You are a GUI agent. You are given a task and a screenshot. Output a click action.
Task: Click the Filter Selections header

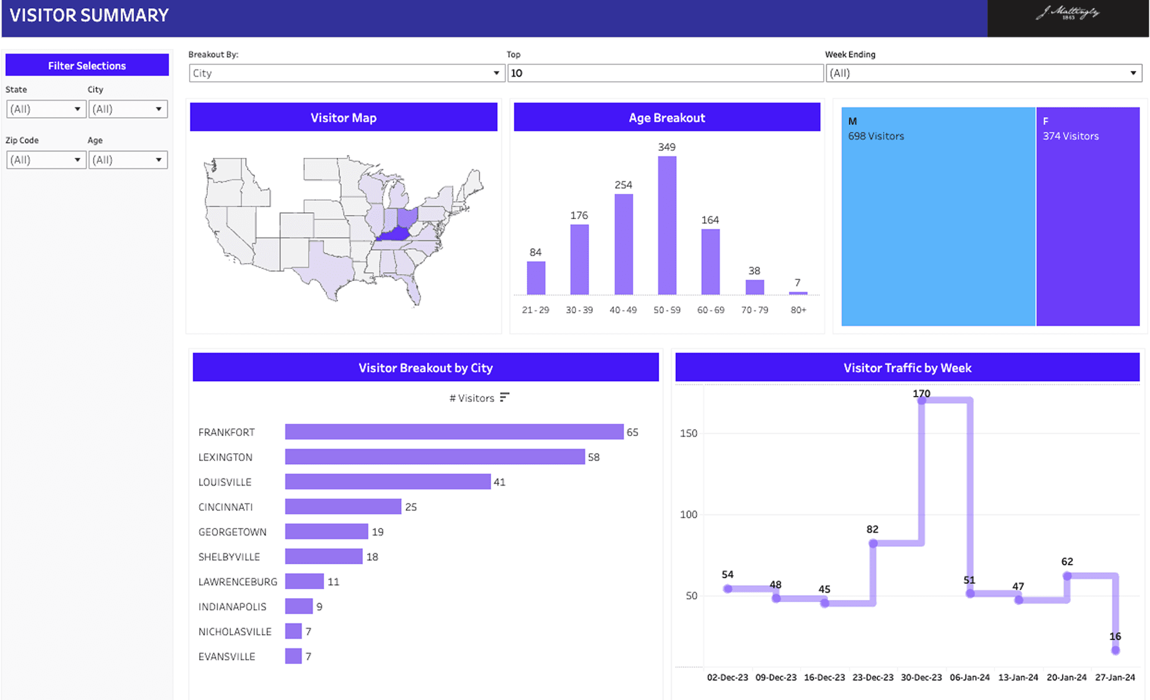87,65
